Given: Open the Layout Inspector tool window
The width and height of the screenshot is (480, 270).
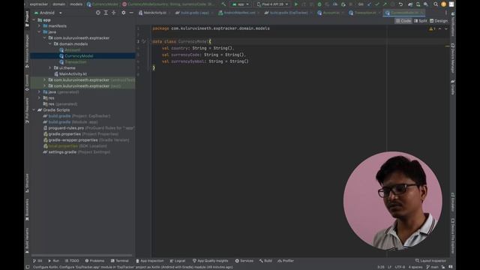Looking at the screenshot, I should [x=430, y=261].
